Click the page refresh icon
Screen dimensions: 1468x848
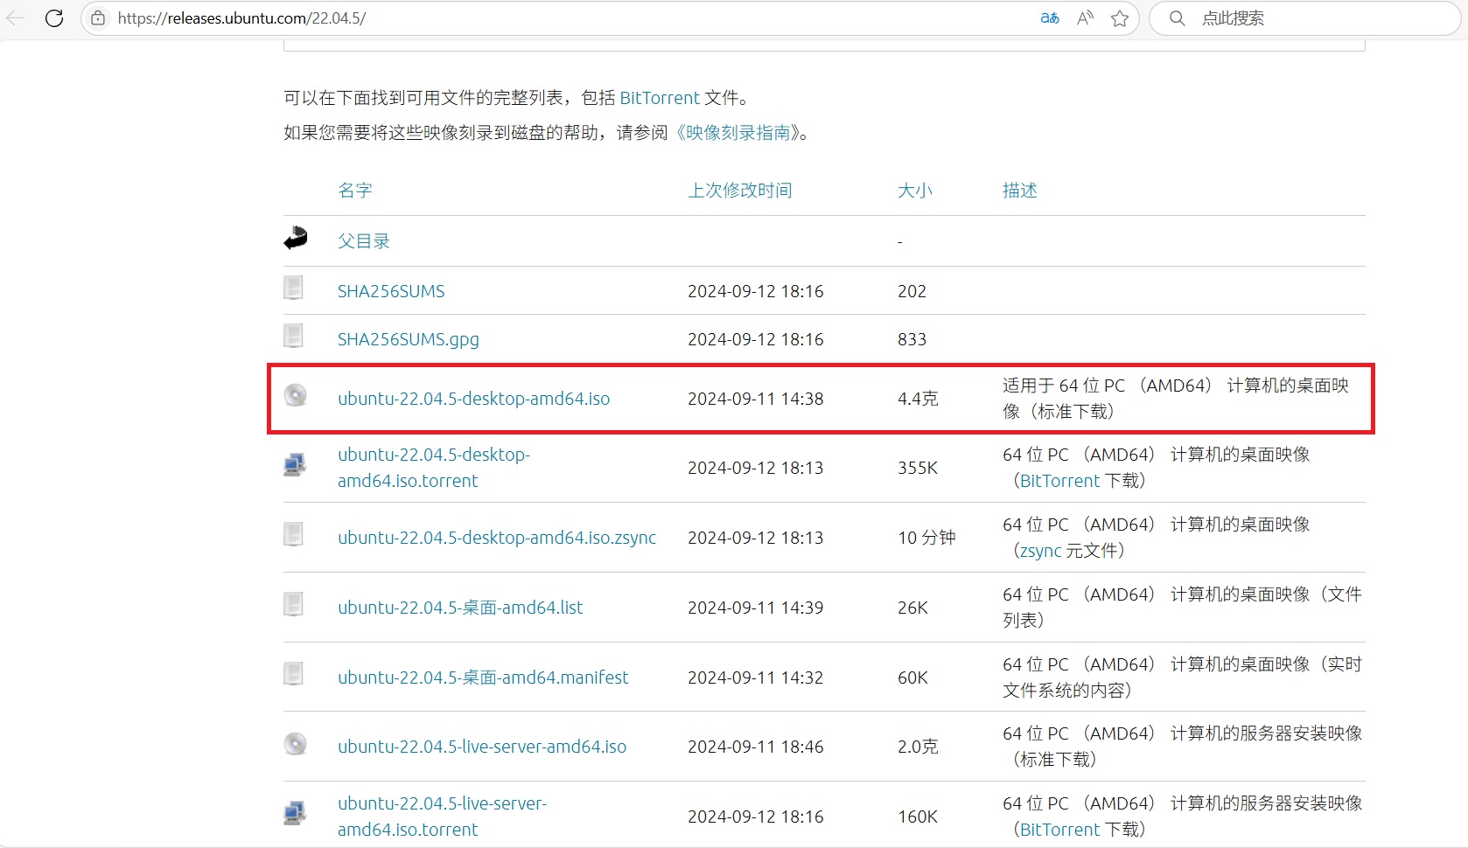pyautogui.click(x=54, y=17)
